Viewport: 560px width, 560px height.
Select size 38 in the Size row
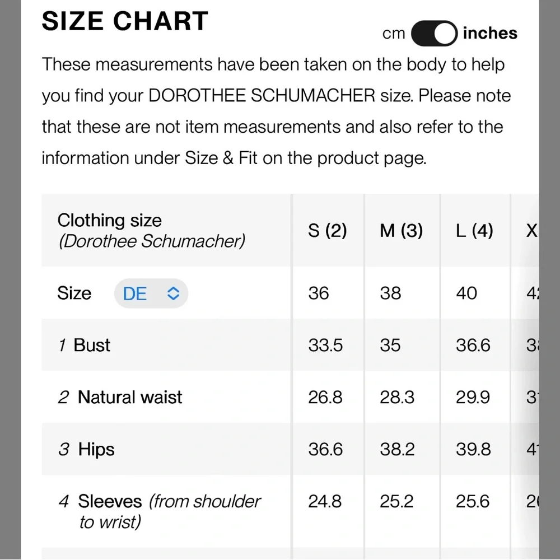pos(390,293)
